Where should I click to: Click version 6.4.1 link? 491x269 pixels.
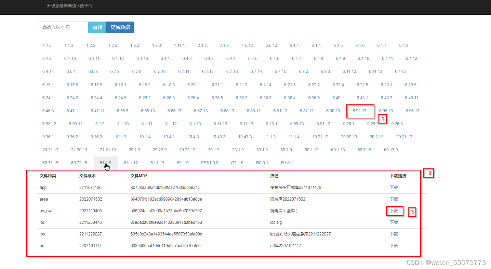click(165, 58)
